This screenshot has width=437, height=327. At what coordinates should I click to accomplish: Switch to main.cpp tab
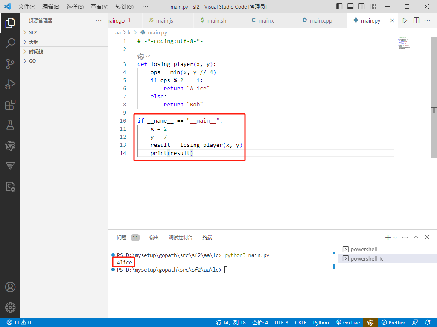click(x=321, y=20)
